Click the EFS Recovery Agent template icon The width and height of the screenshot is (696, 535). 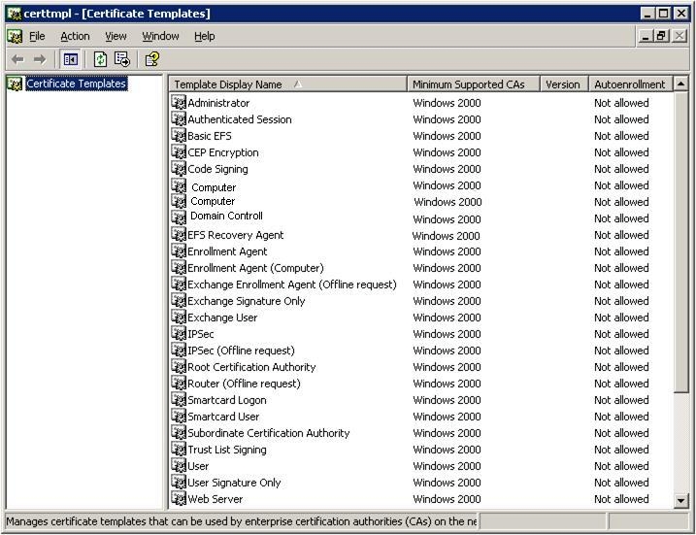179,234
